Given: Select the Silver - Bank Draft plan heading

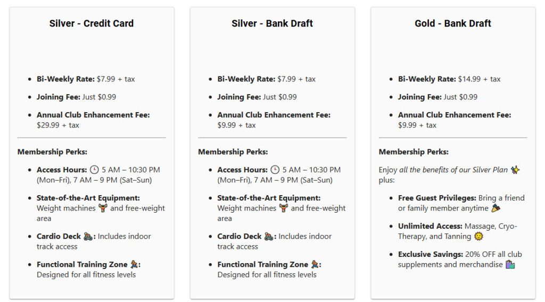Looking at the screenshot, I should [272, 23].
